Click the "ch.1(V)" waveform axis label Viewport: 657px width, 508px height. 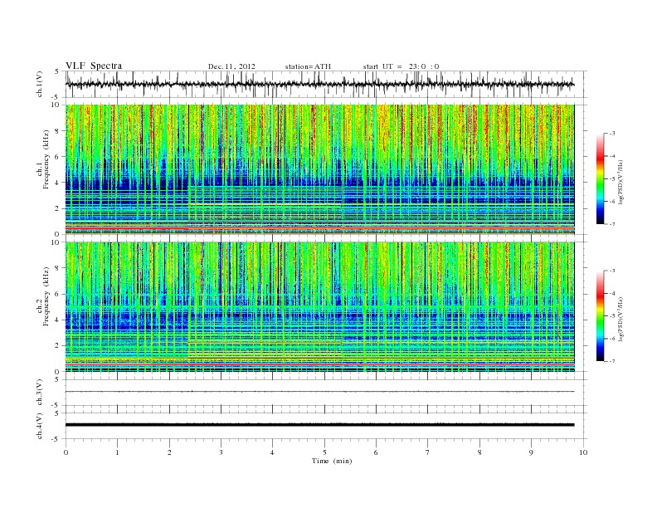point(40,84)
